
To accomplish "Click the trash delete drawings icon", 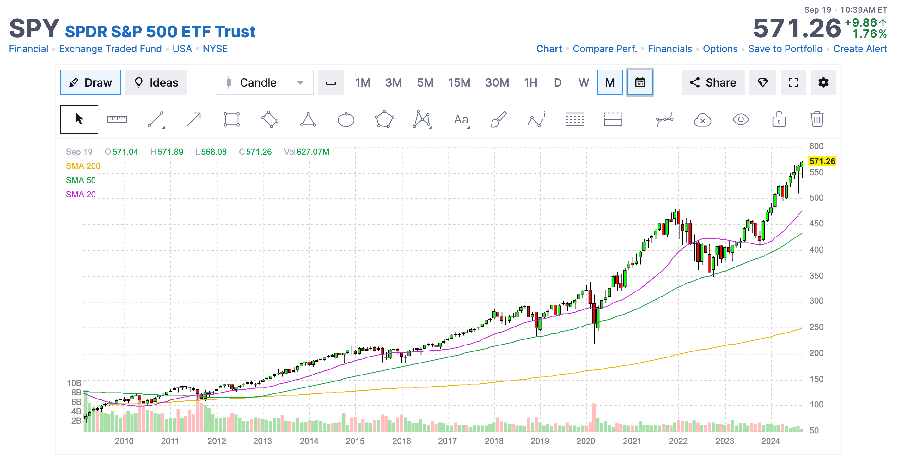I will 816,120.
